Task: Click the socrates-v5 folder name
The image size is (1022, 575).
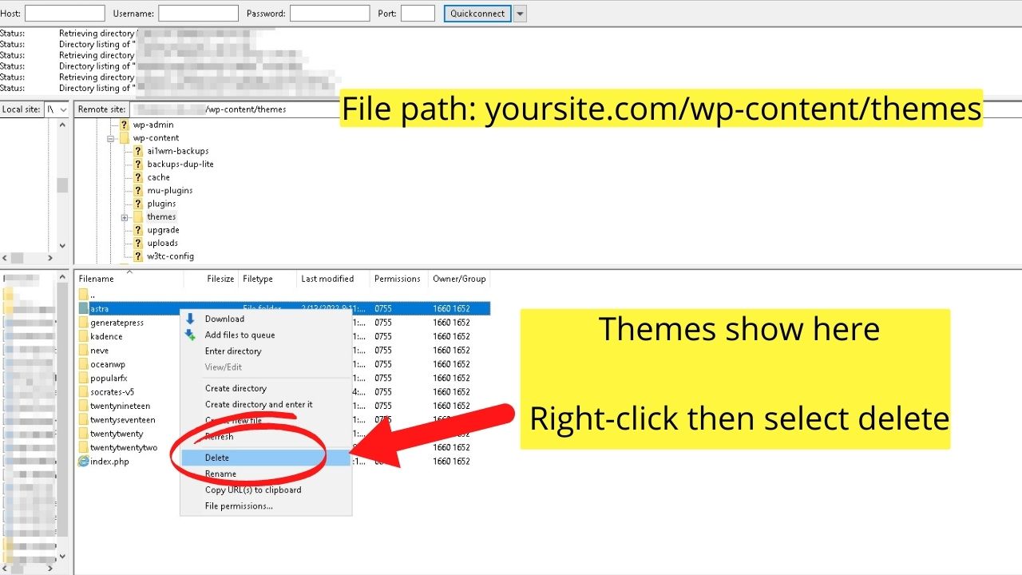Action: [112, 392]
